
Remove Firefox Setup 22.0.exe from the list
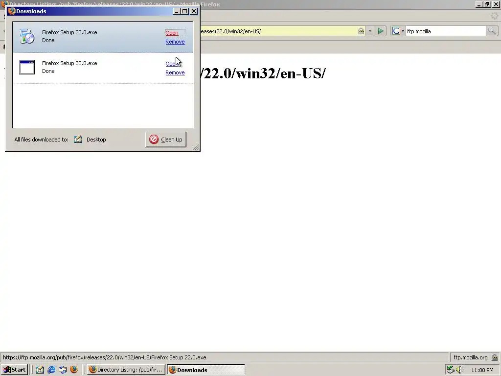(x=175, y=42)
